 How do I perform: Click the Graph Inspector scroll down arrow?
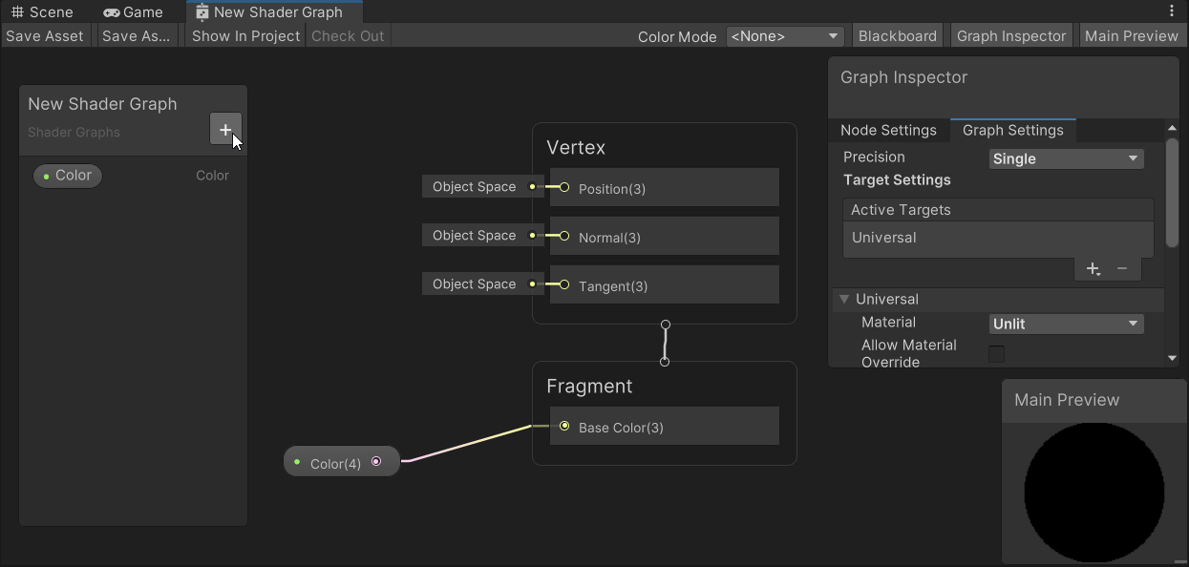(x=1172, y=358)
